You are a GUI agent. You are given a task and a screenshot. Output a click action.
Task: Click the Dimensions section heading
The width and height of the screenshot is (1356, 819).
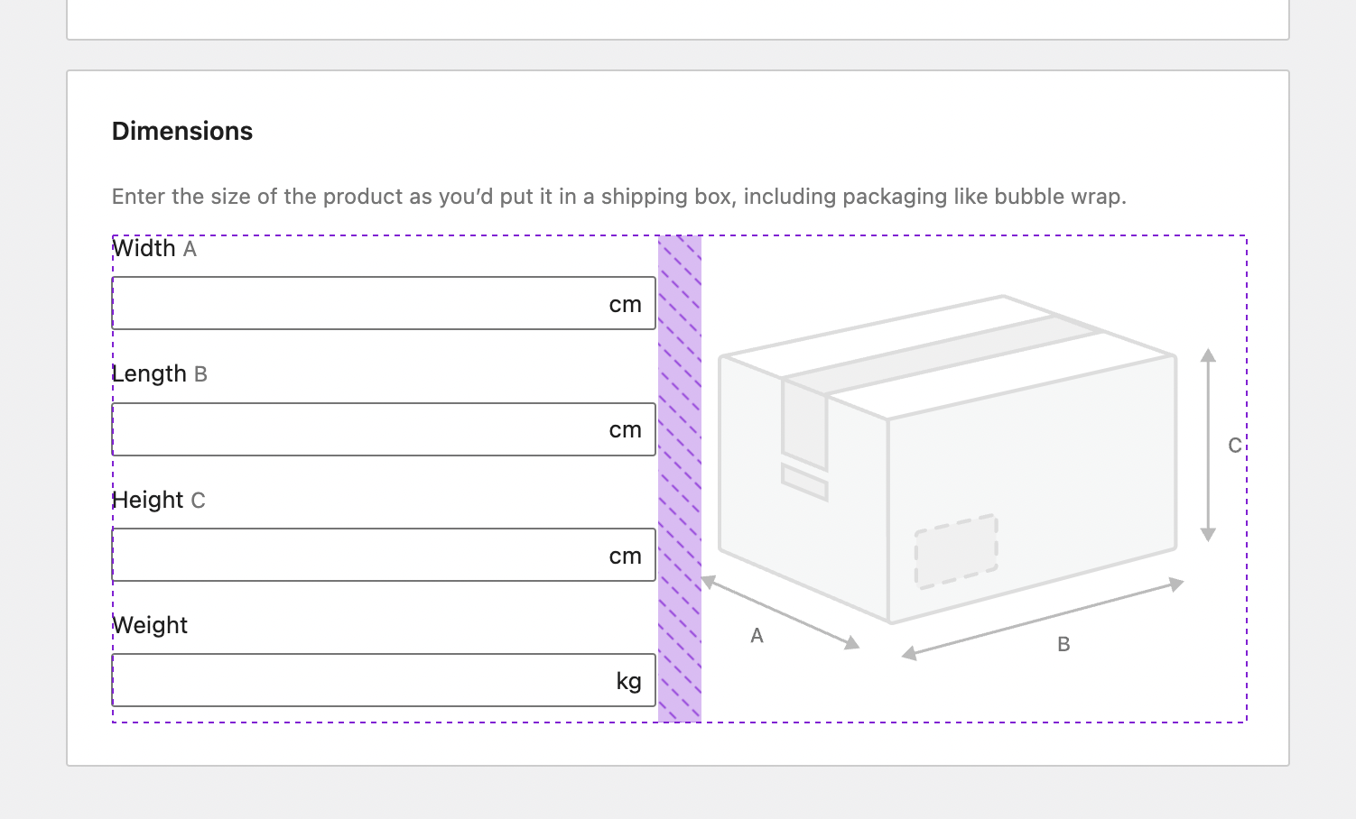[181, 131]
